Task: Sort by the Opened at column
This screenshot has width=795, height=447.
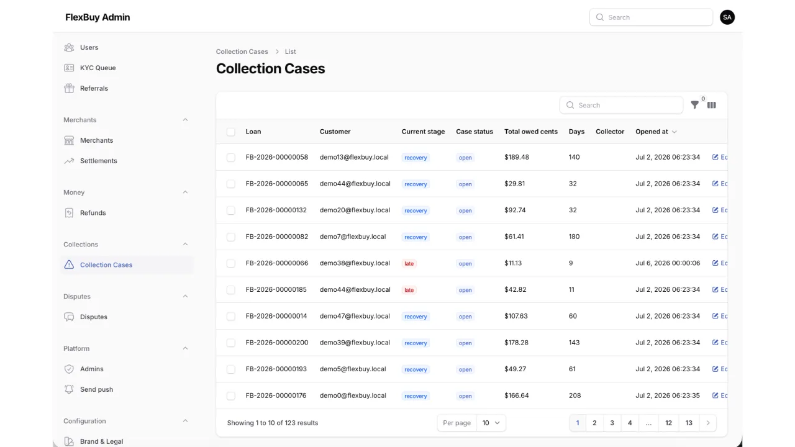Action: point(656,132)
